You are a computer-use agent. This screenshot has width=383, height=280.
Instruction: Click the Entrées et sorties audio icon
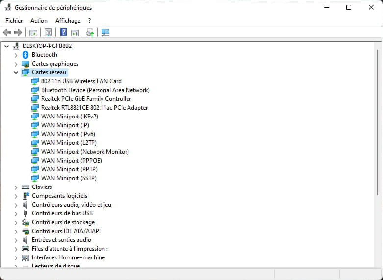(25, 240)
